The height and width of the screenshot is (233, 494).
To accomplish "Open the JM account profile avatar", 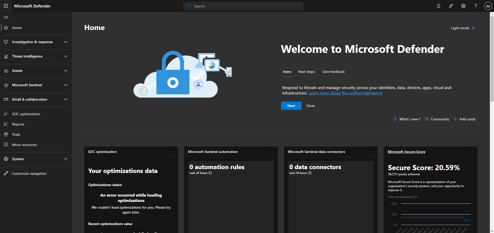I will point(488,6).
